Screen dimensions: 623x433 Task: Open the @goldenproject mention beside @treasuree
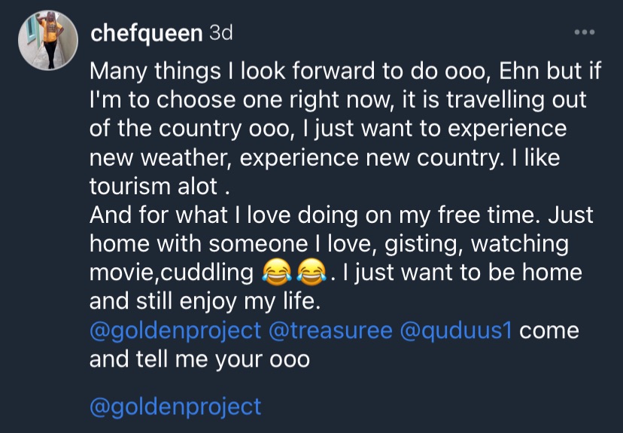[175, 331]
